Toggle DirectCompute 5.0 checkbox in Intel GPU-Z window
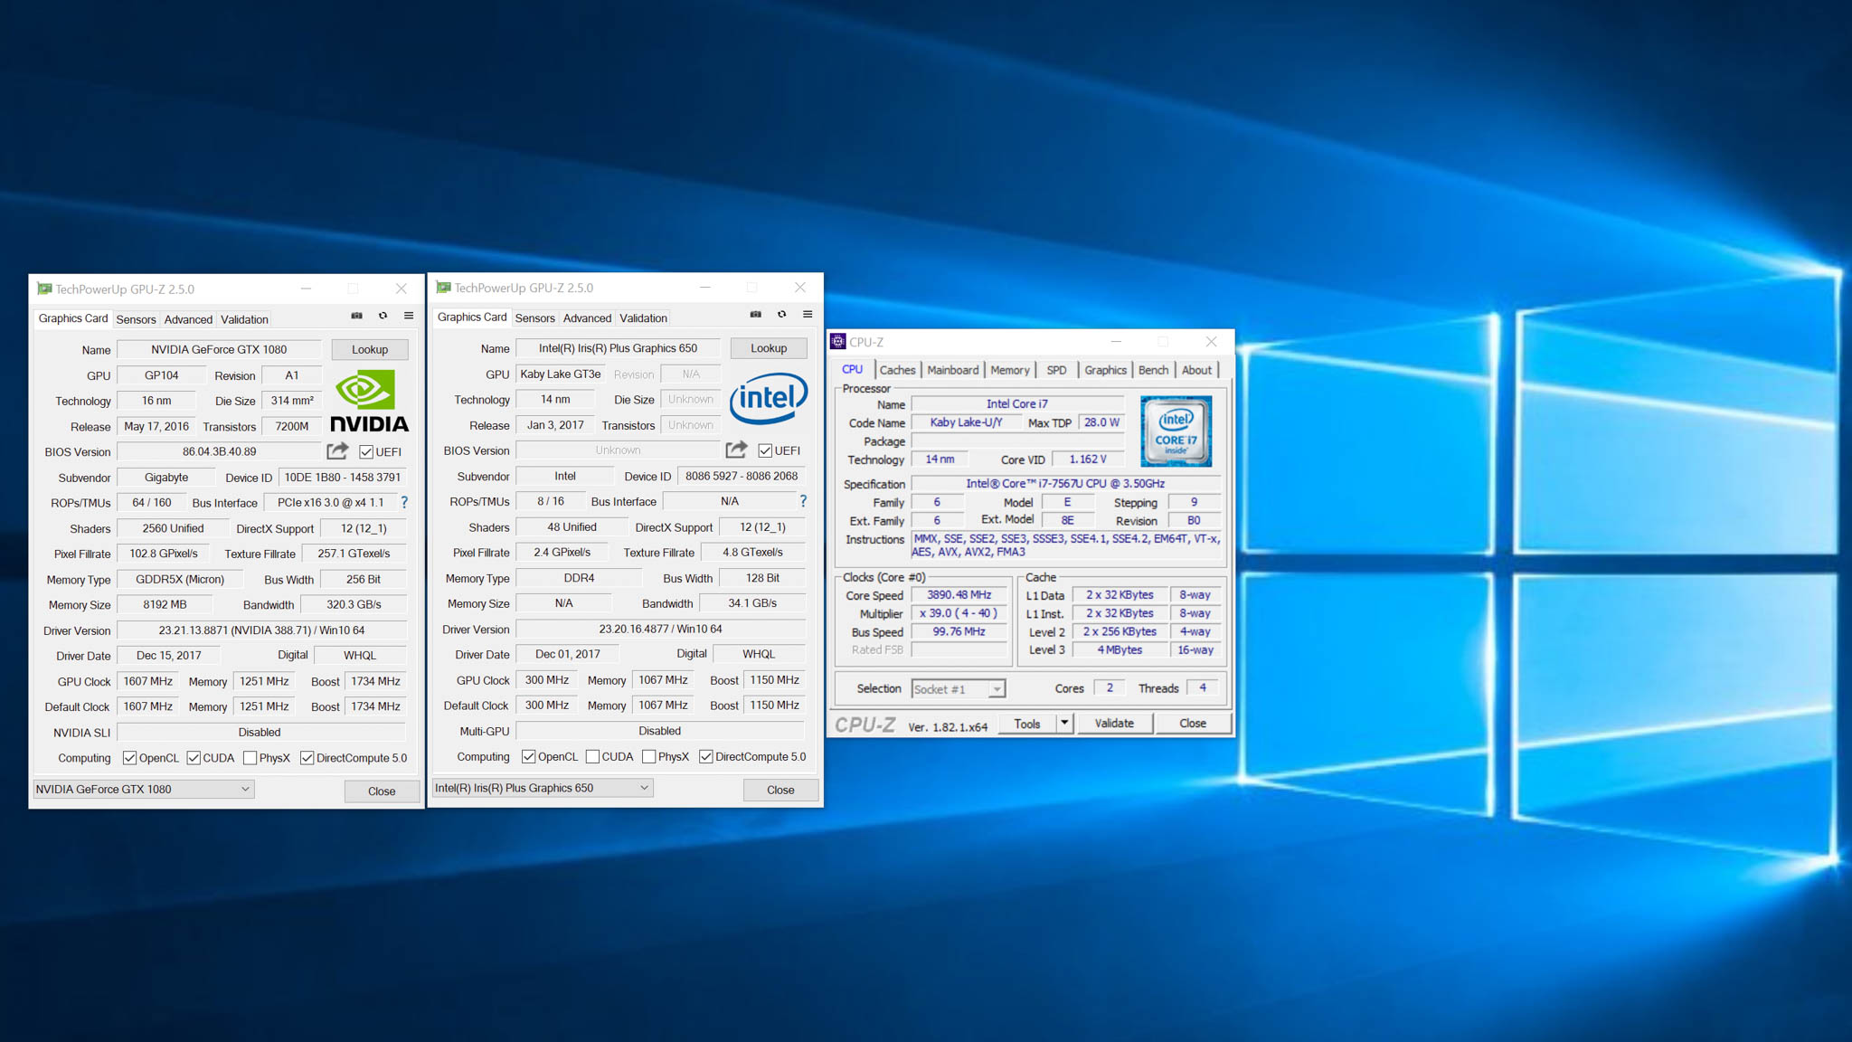Screen dimensions: 1852x1042 pos(706,756)
